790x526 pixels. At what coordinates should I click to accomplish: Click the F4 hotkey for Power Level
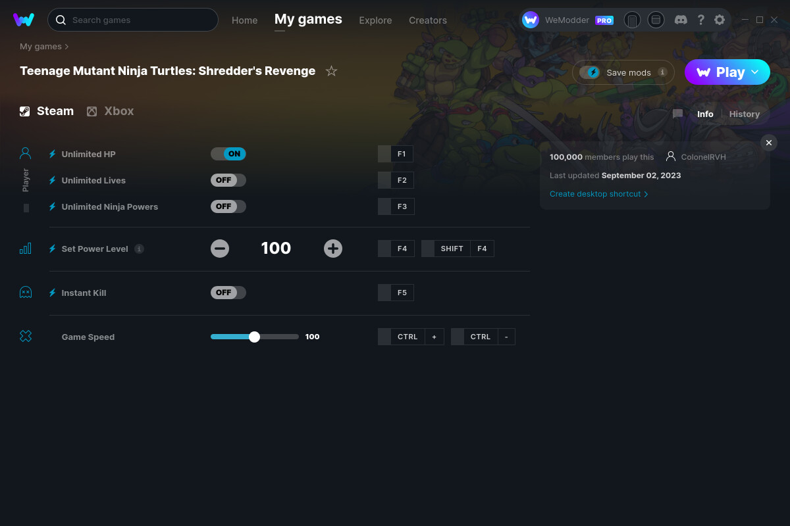(396, 249)
